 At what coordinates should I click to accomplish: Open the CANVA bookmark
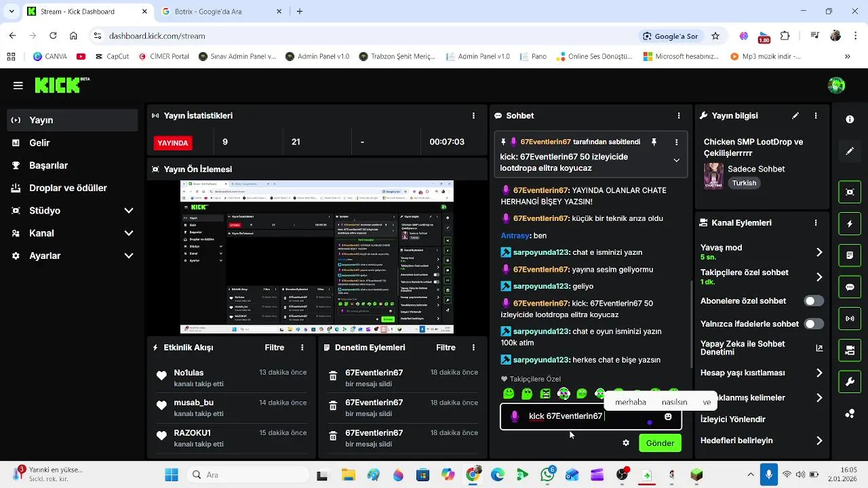(x=50, y=57)
